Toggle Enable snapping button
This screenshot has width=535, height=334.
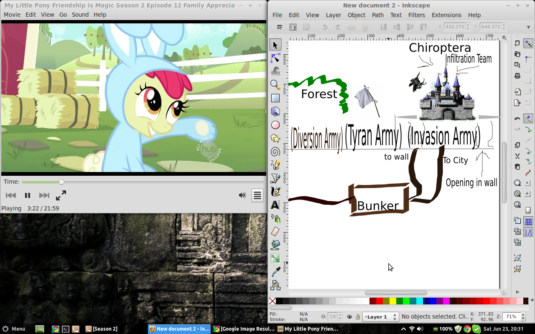pyautogui.click(x=528, y=43)
